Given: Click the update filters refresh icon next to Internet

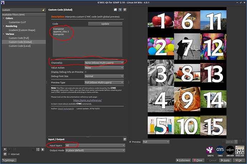Looking at the screenshot, I should [5, 154].
